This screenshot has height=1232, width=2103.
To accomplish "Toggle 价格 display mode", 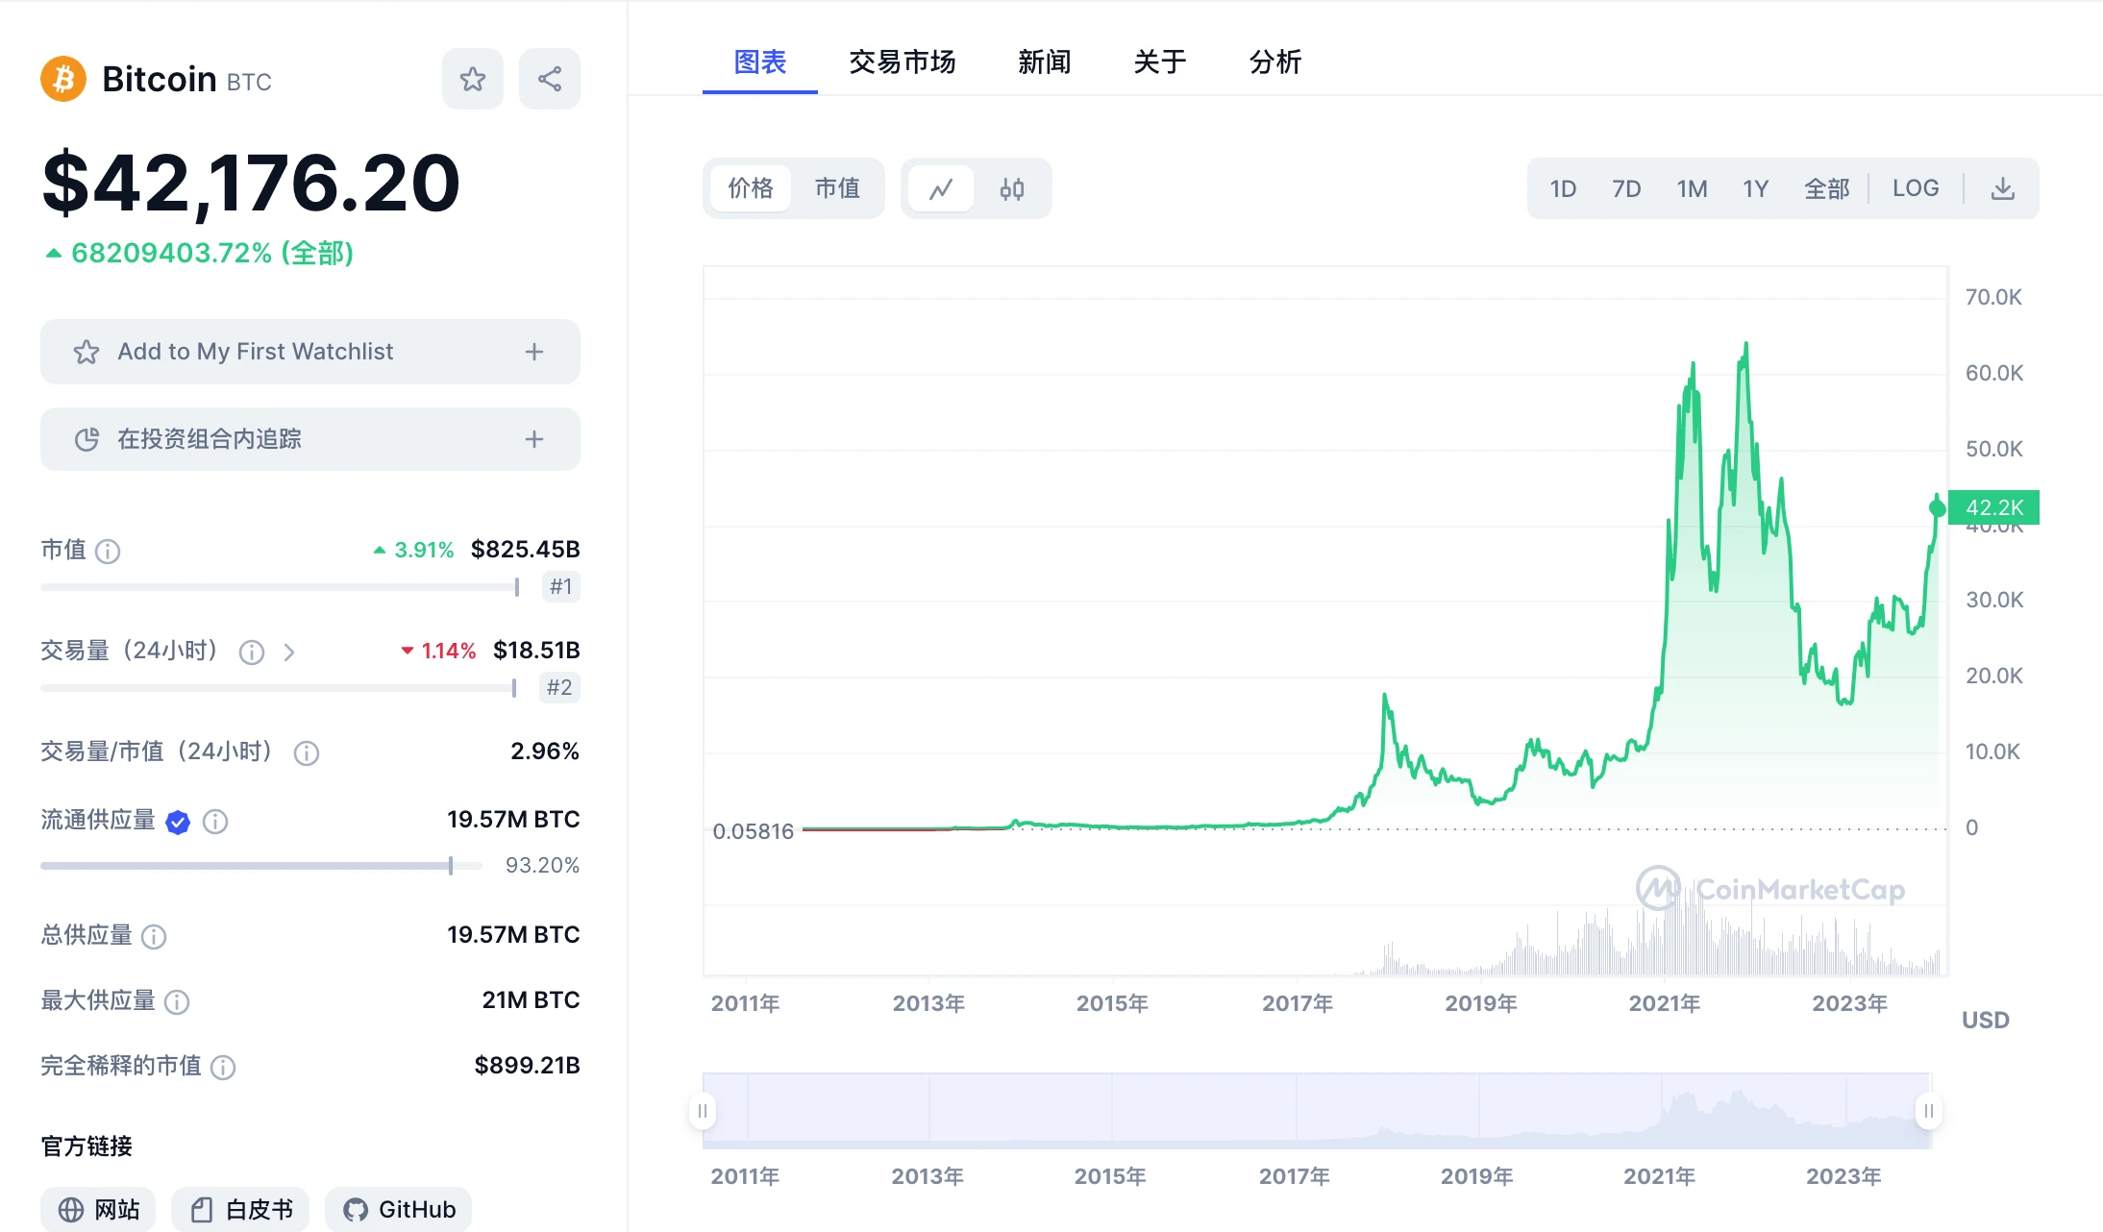I will click(750, 188).
